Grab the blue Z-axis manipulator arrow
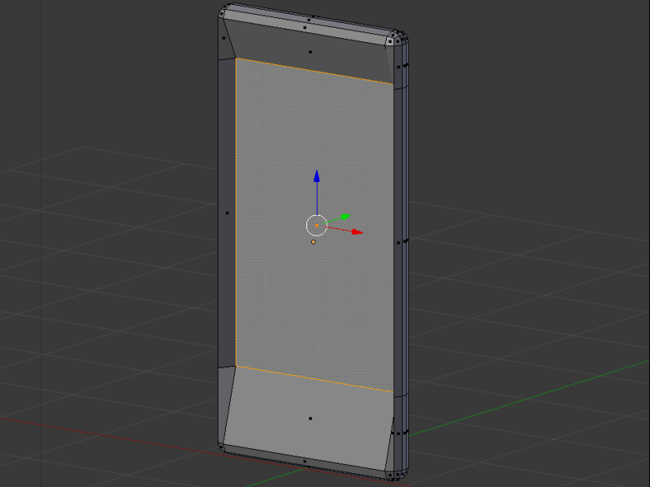 [x=317, y=176]
